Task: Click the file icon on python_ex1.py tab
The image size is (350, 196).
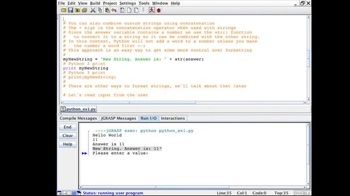Action: click(63, 109)
